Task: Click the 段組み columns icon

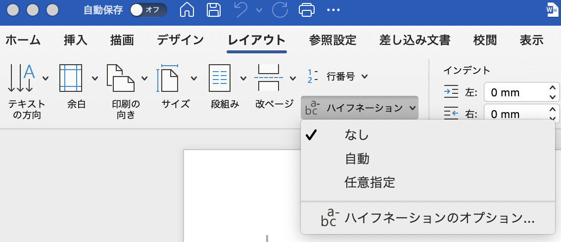Action: point(219,78)
